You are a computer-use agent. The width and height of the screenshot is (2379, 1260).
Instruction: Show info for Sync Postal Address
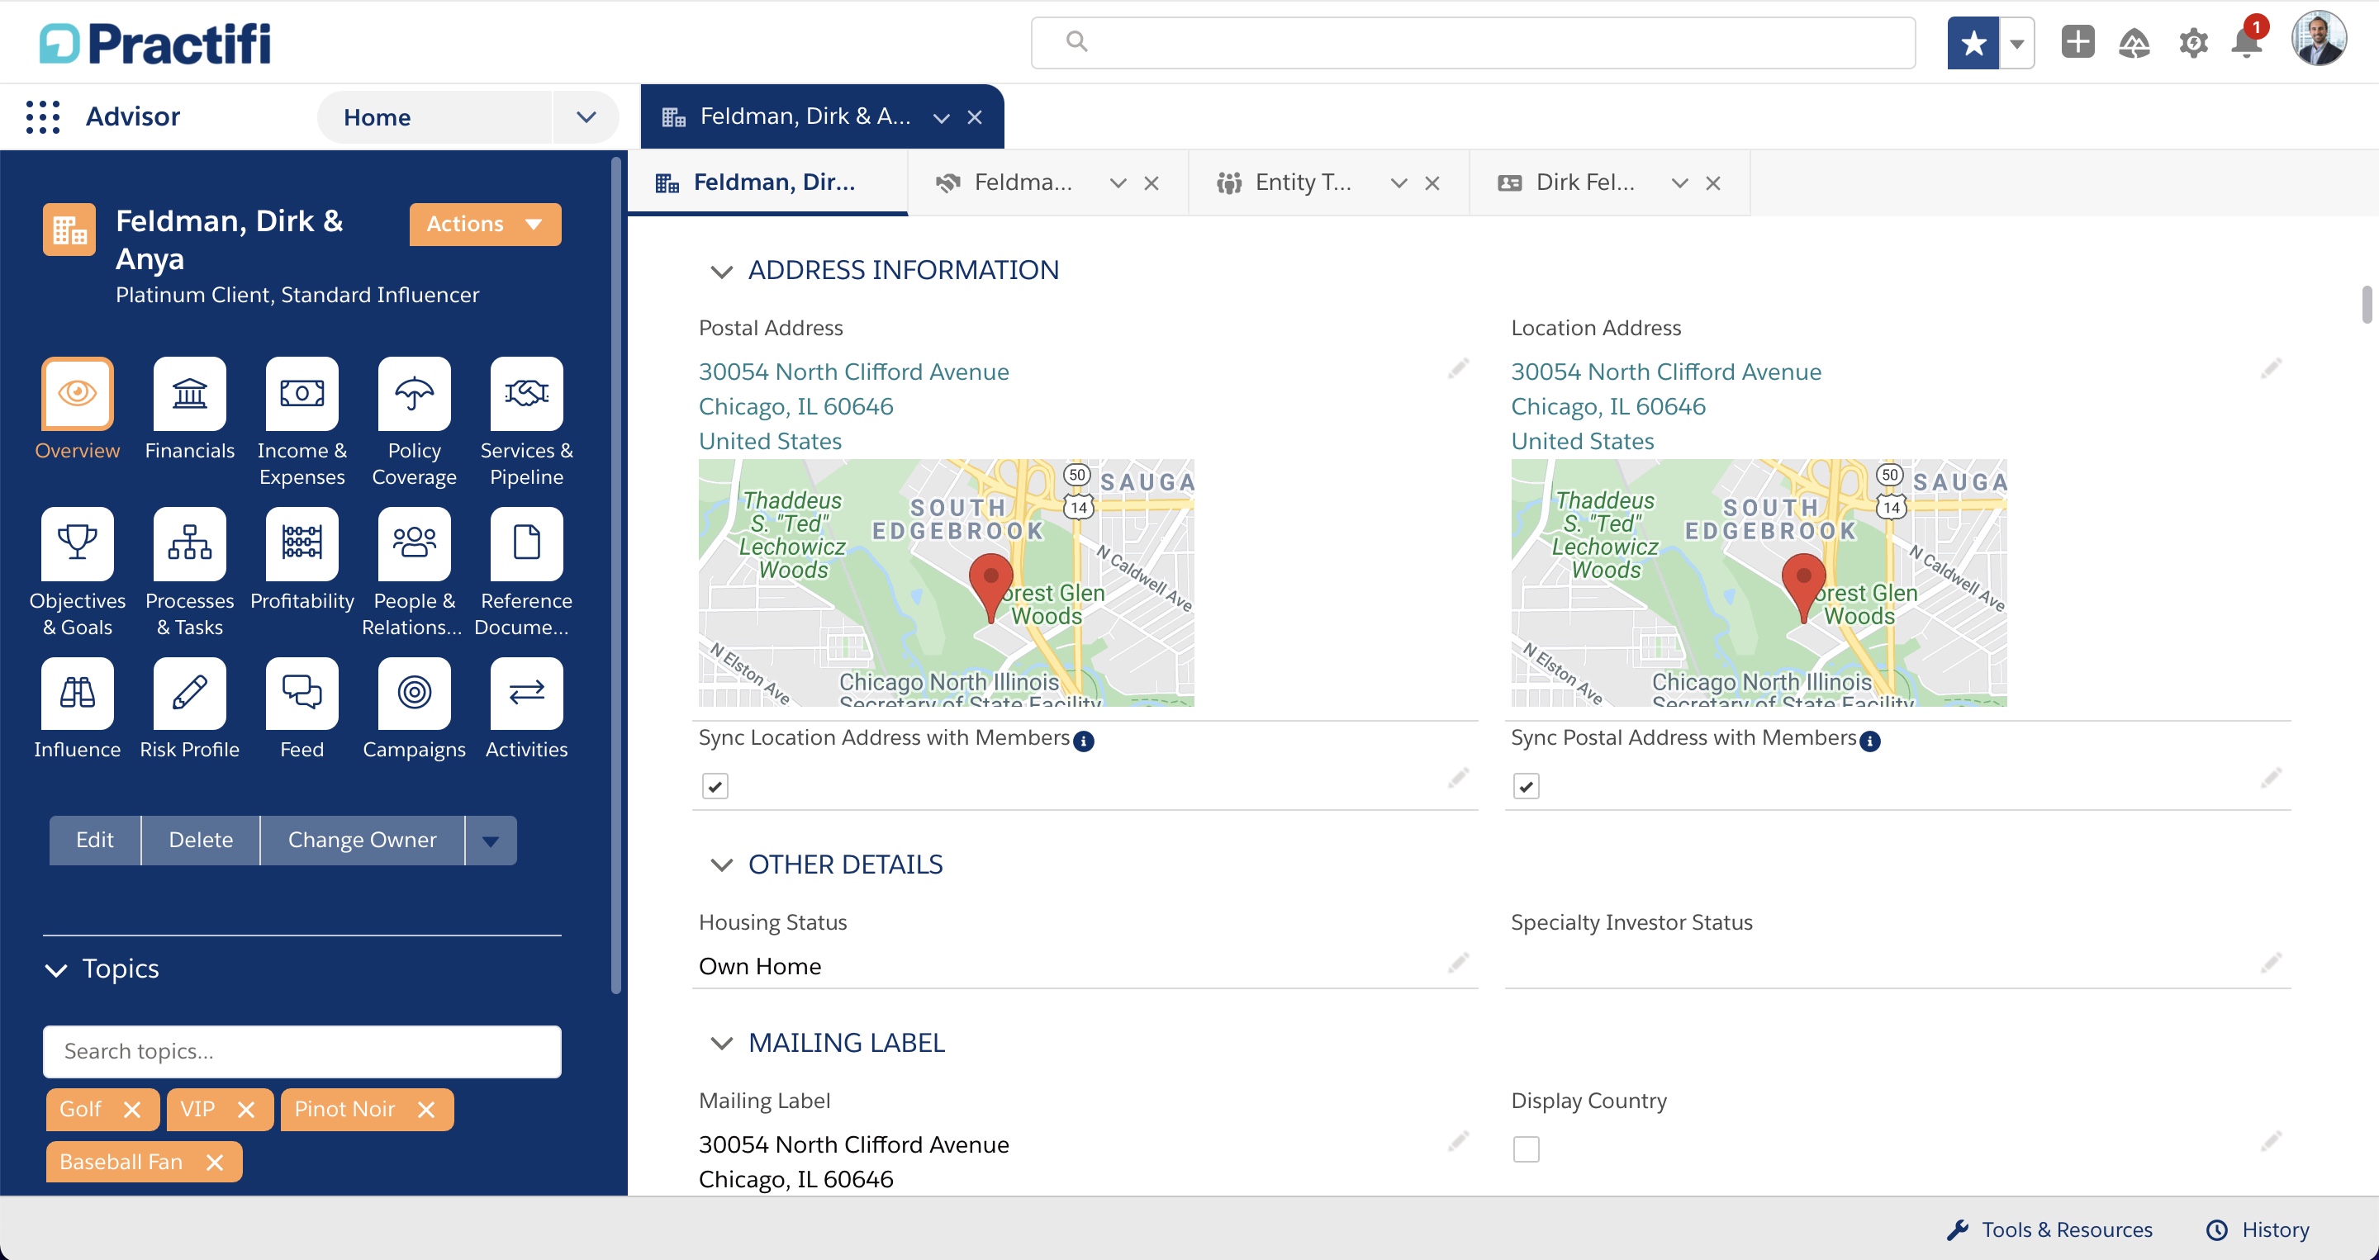[x=1870, y=741]
